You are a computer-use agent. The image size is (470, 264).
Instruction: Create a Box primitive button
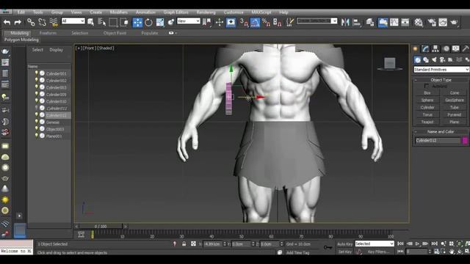coord(427,93)
